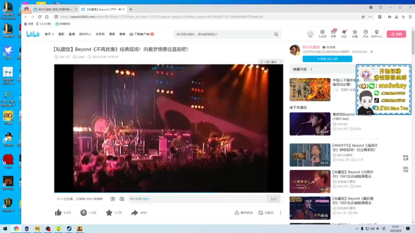Viewport: 415px width, 233px height.
Task: Share the video via the arrow icon
Action: point(134,213)
